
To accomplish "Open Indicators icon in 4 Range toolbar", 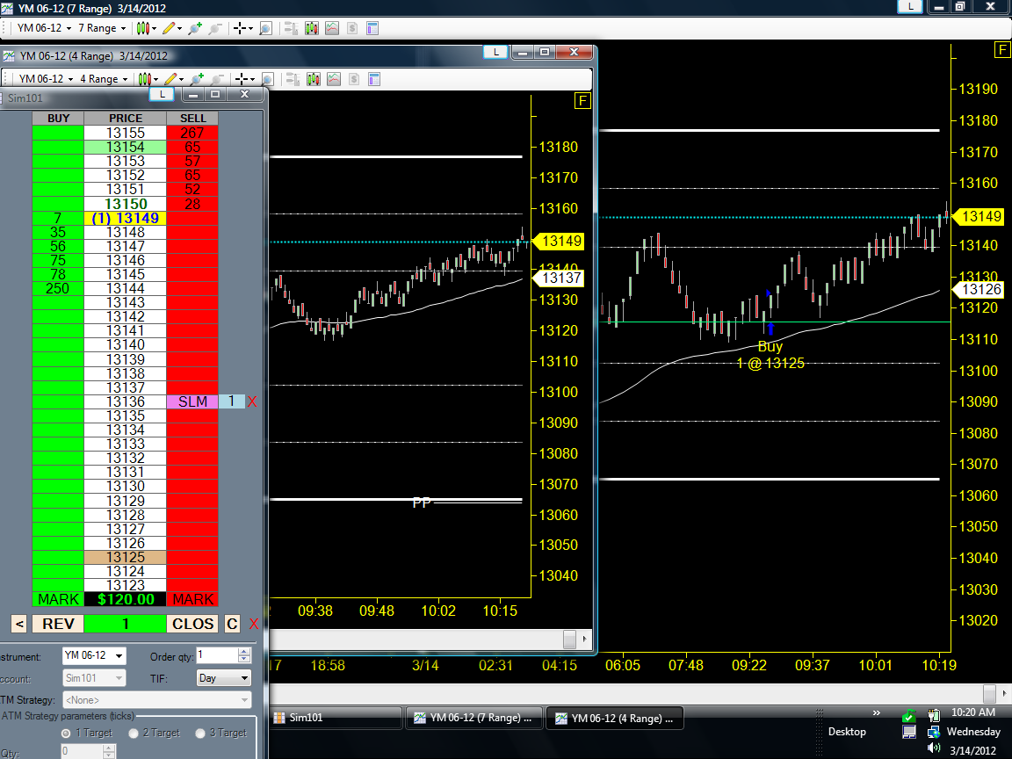I will (x=334, y=79).
